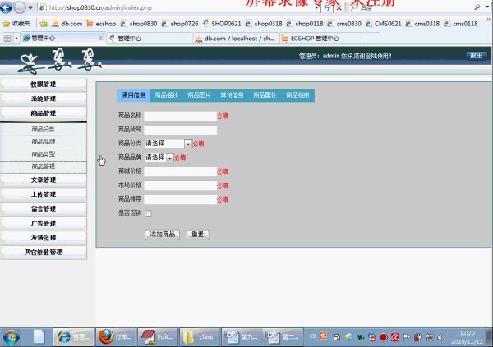493x347 pixels.
Task: Click the red record circle tray icon
Action: (x=383, y=337)
